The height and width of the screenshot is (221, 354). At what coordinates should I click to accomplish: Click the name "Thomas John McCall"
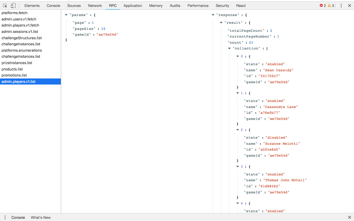coord(285,180)
